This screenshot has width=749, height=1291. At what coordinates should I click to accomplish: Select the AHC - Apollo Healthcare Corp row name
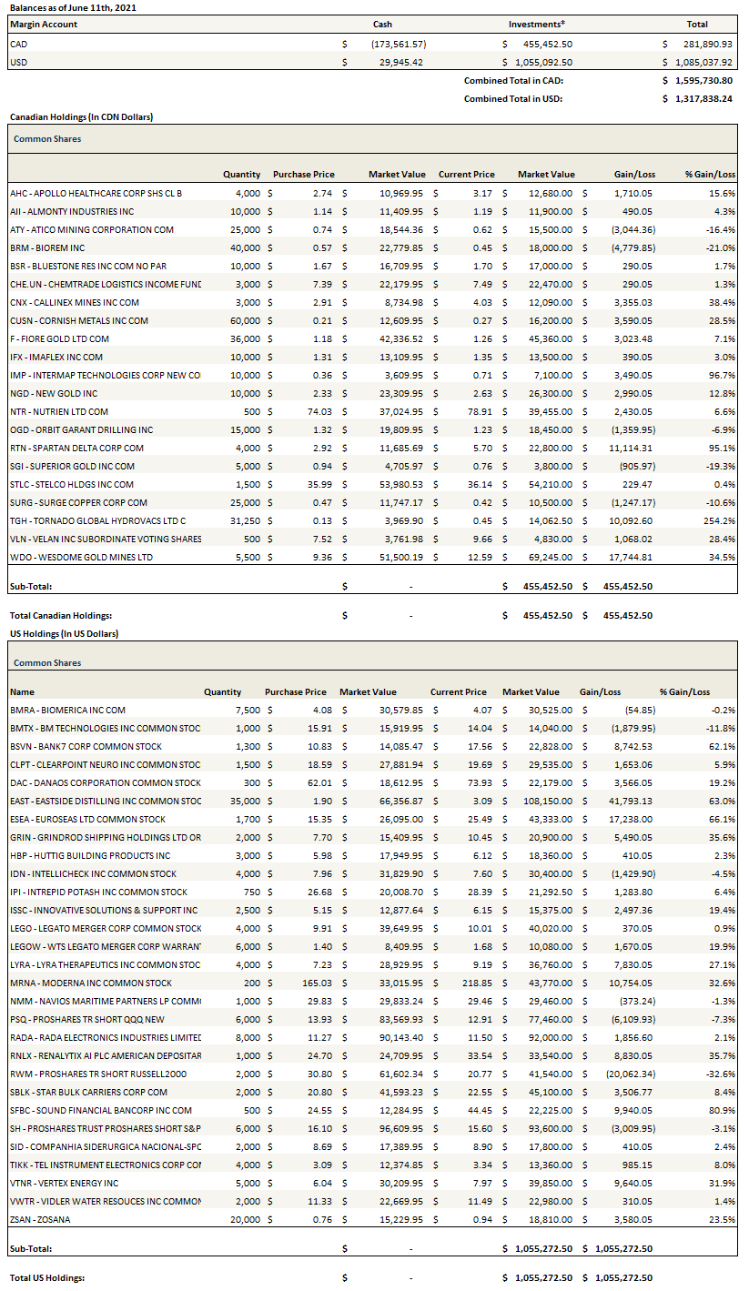pos(96,193)
